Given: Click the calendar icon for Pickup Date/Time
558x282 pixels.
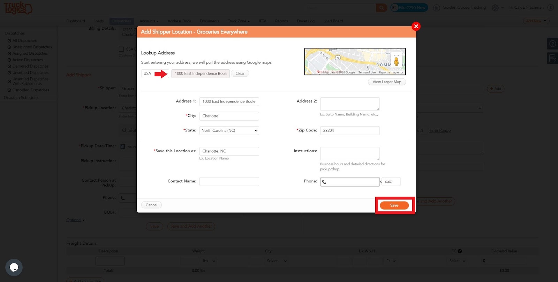Looking at the screenshot, I should tap(122, 146).
